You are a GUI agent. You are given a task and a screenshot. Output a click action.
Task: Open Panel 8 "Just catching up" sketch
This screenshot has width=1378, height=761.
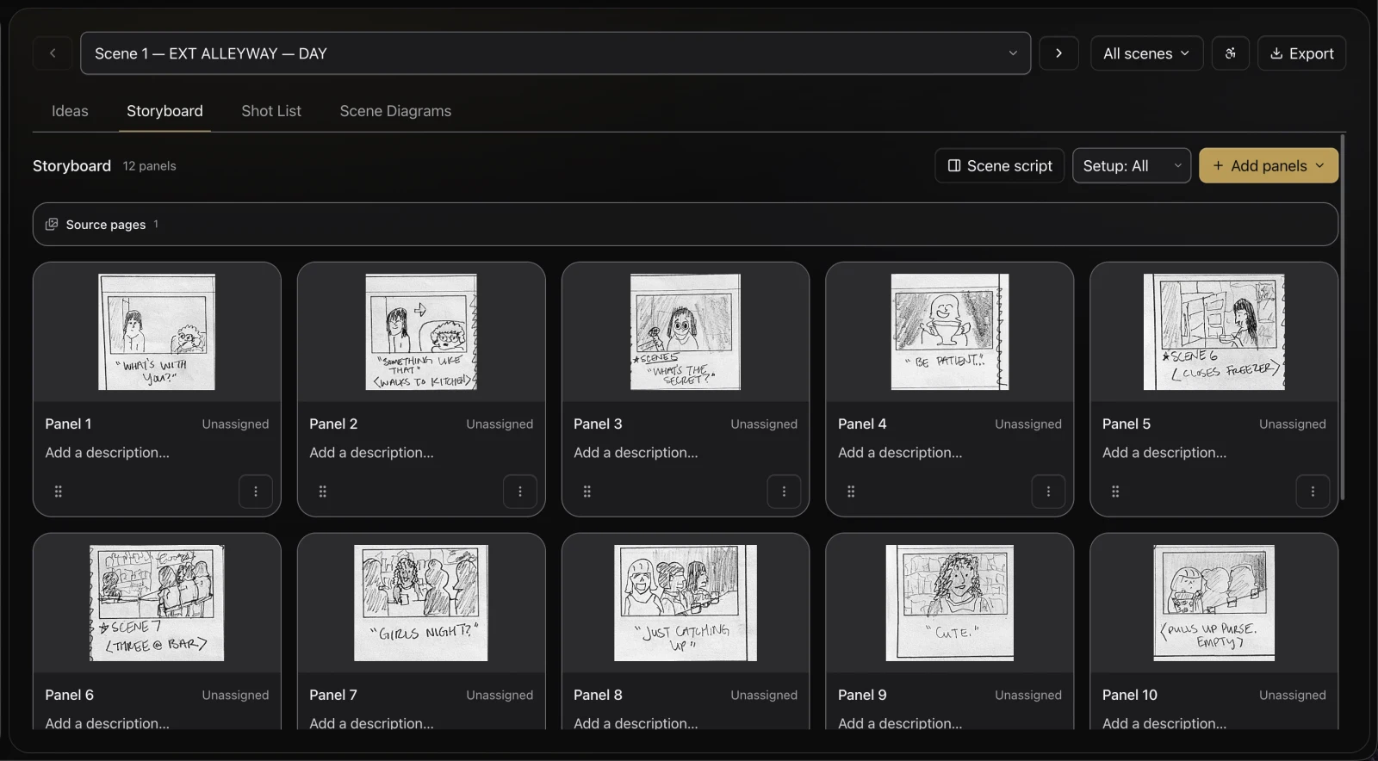tap(686, 603)
